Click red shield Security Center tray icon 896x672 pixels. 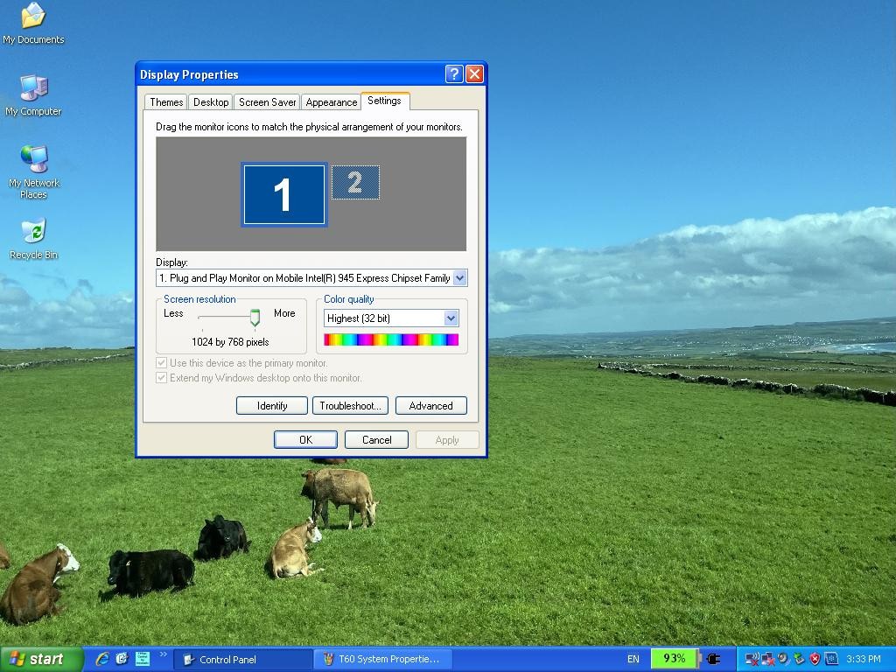[x=815, y=659]
